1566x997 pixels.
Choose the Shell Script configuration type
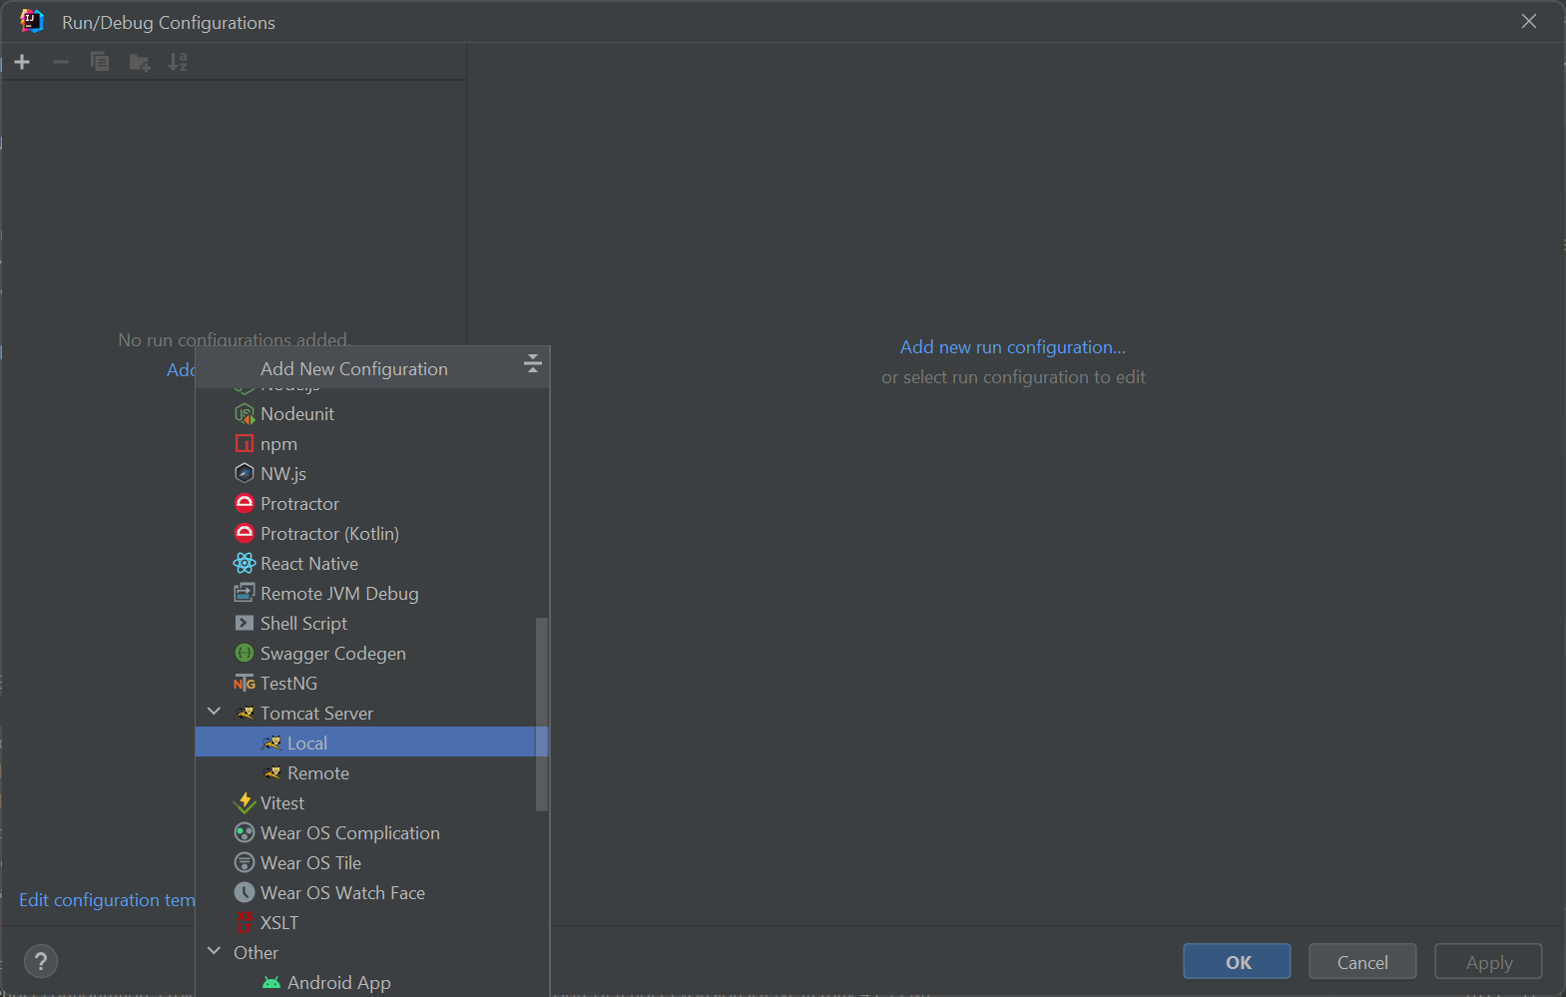coord(365,623)
